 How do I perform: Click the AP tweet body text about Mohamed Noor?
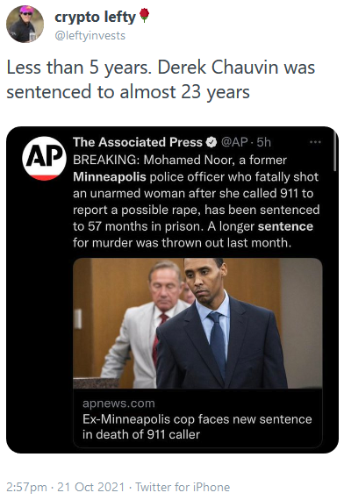(x=197, y=202)
